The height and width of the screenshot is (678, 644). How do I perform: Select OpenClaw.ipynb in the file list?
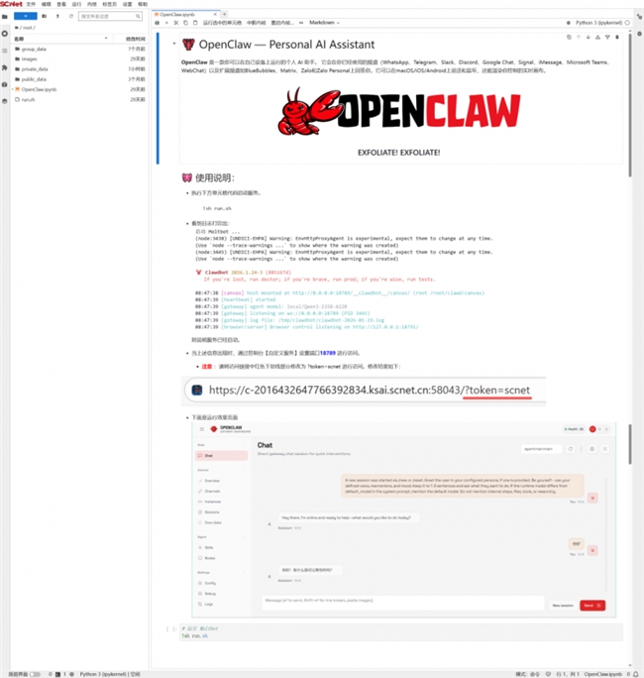[x=80, y=89]
